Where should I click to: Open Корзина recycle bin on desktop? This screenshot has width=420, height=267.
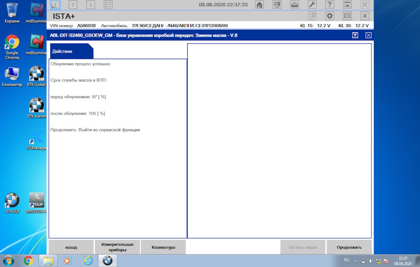click(12, 13)
